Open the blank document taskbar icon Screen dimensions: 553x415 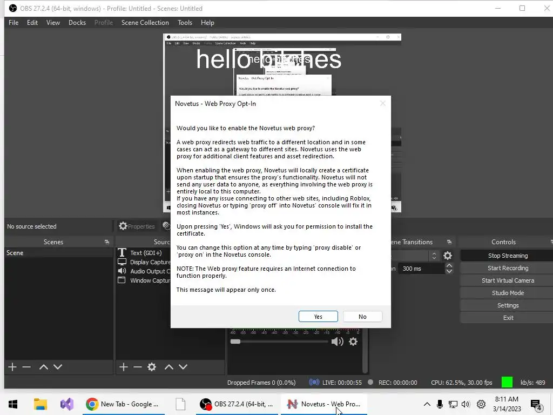pos(180,404)
